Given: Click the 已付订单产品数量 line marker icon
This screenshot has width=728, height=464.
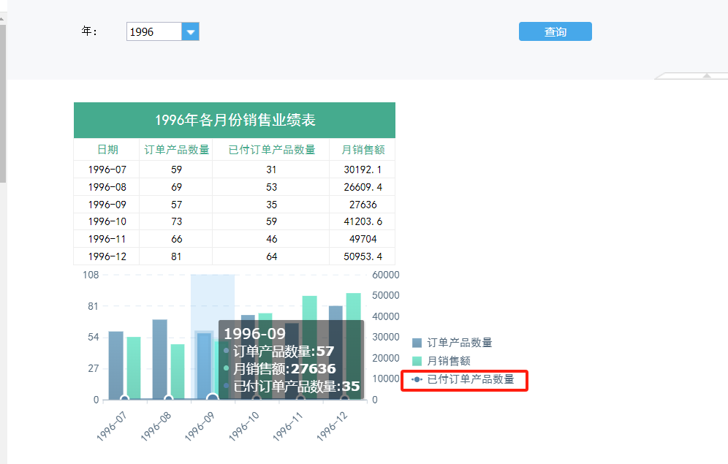Looking at the screenshot, I should point(417,379).
